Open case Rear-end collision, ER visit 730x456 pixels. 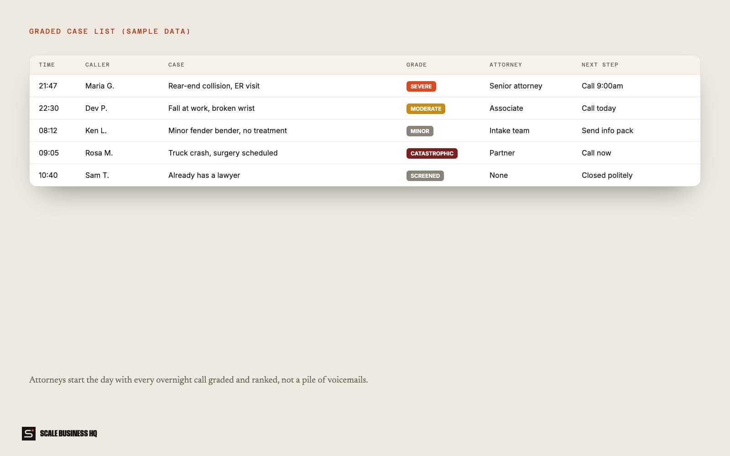(214, 86)
